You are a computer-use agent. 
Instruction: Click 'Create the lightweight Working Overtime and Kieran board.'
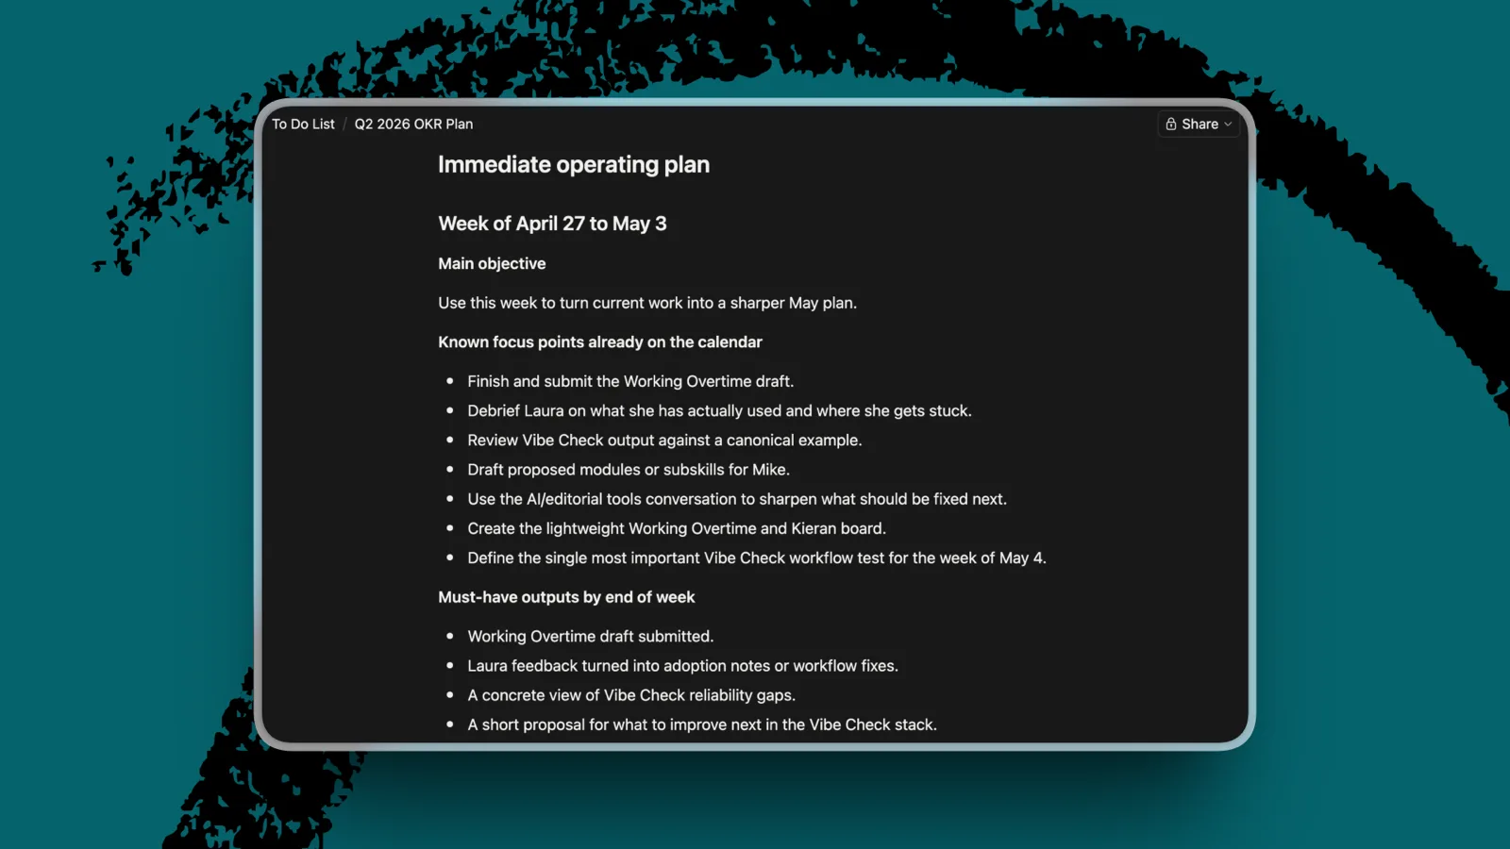tap(677, 528)
